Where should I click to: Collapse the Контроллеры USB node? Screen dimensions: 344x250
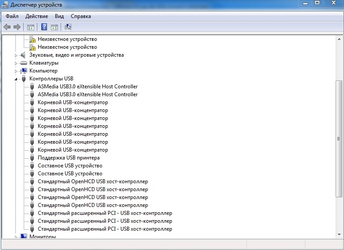tap(16, 79)
